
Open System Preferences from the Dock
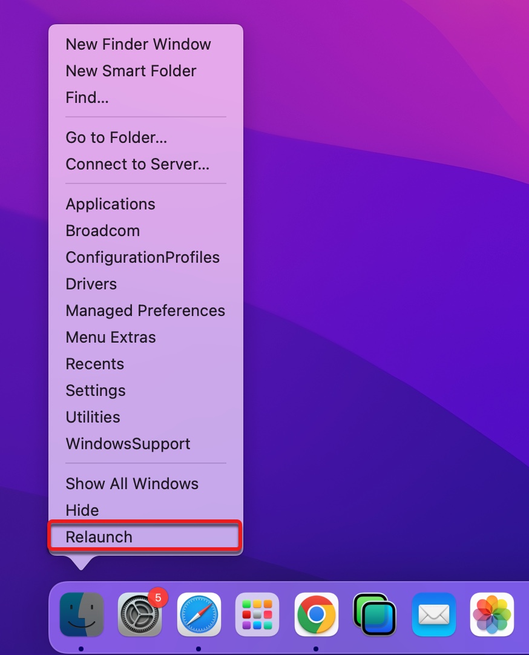click(x=140, y=614)
